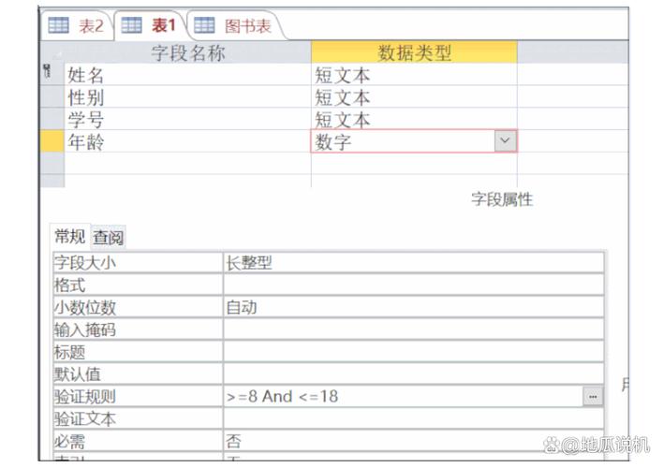Viewport: 663px width, 468px height.
Task: Click the 短文本 data type for 性别
Action: [x=414, y=97]
